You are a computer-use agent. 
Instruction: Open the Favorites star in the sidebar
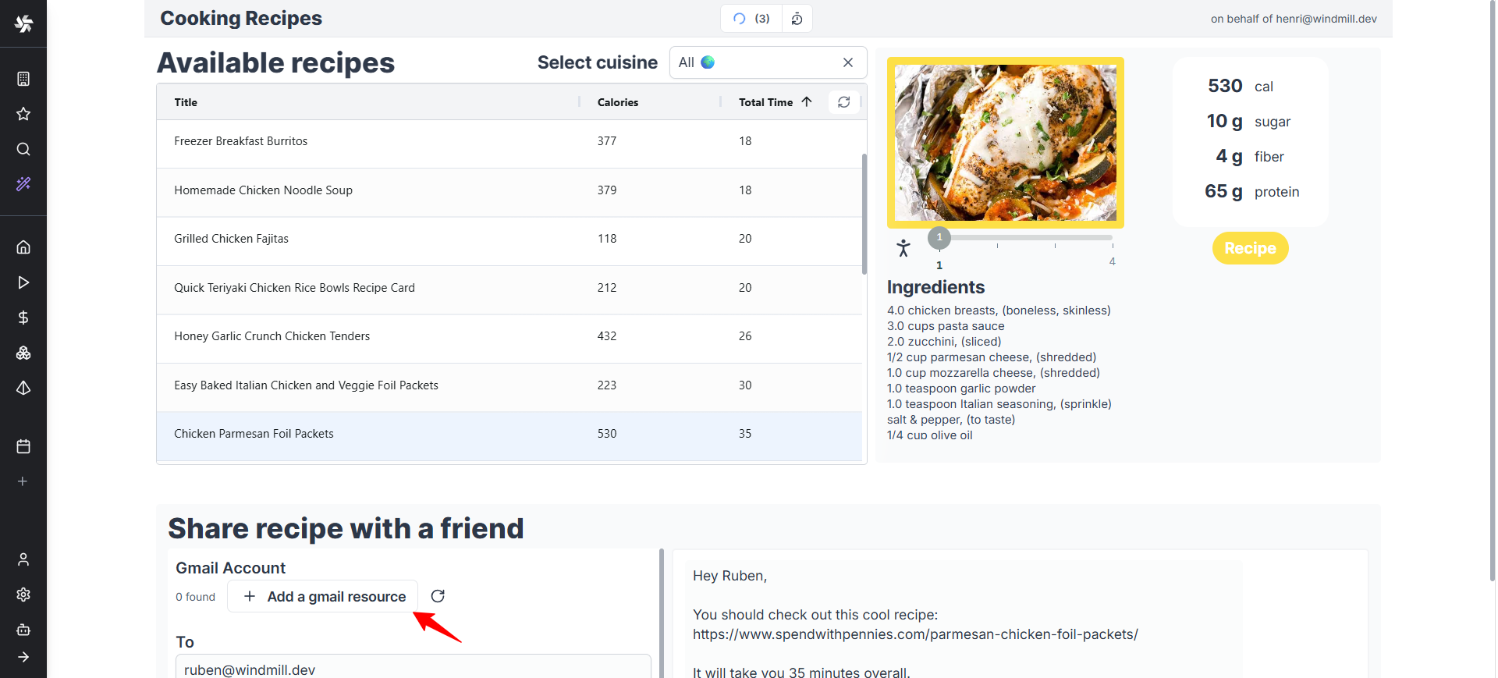(23, 114)
